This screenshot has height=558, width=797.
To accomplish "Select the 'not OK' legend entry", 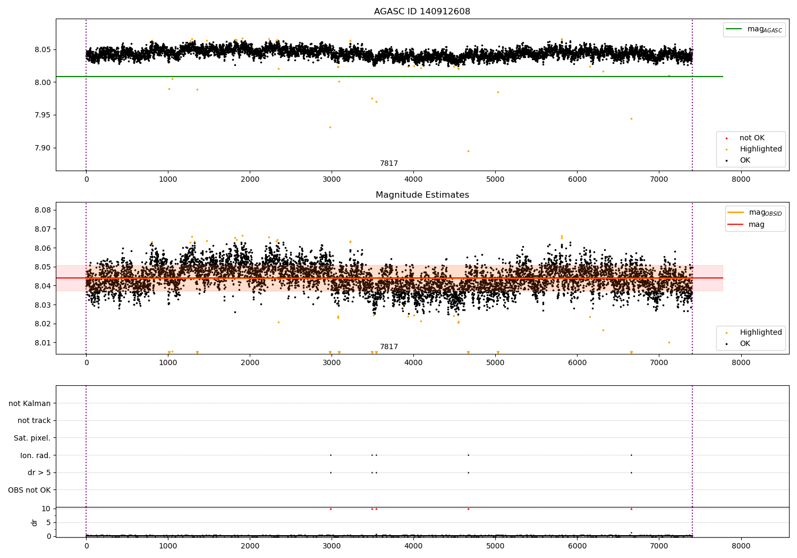I will click(752, 138).
